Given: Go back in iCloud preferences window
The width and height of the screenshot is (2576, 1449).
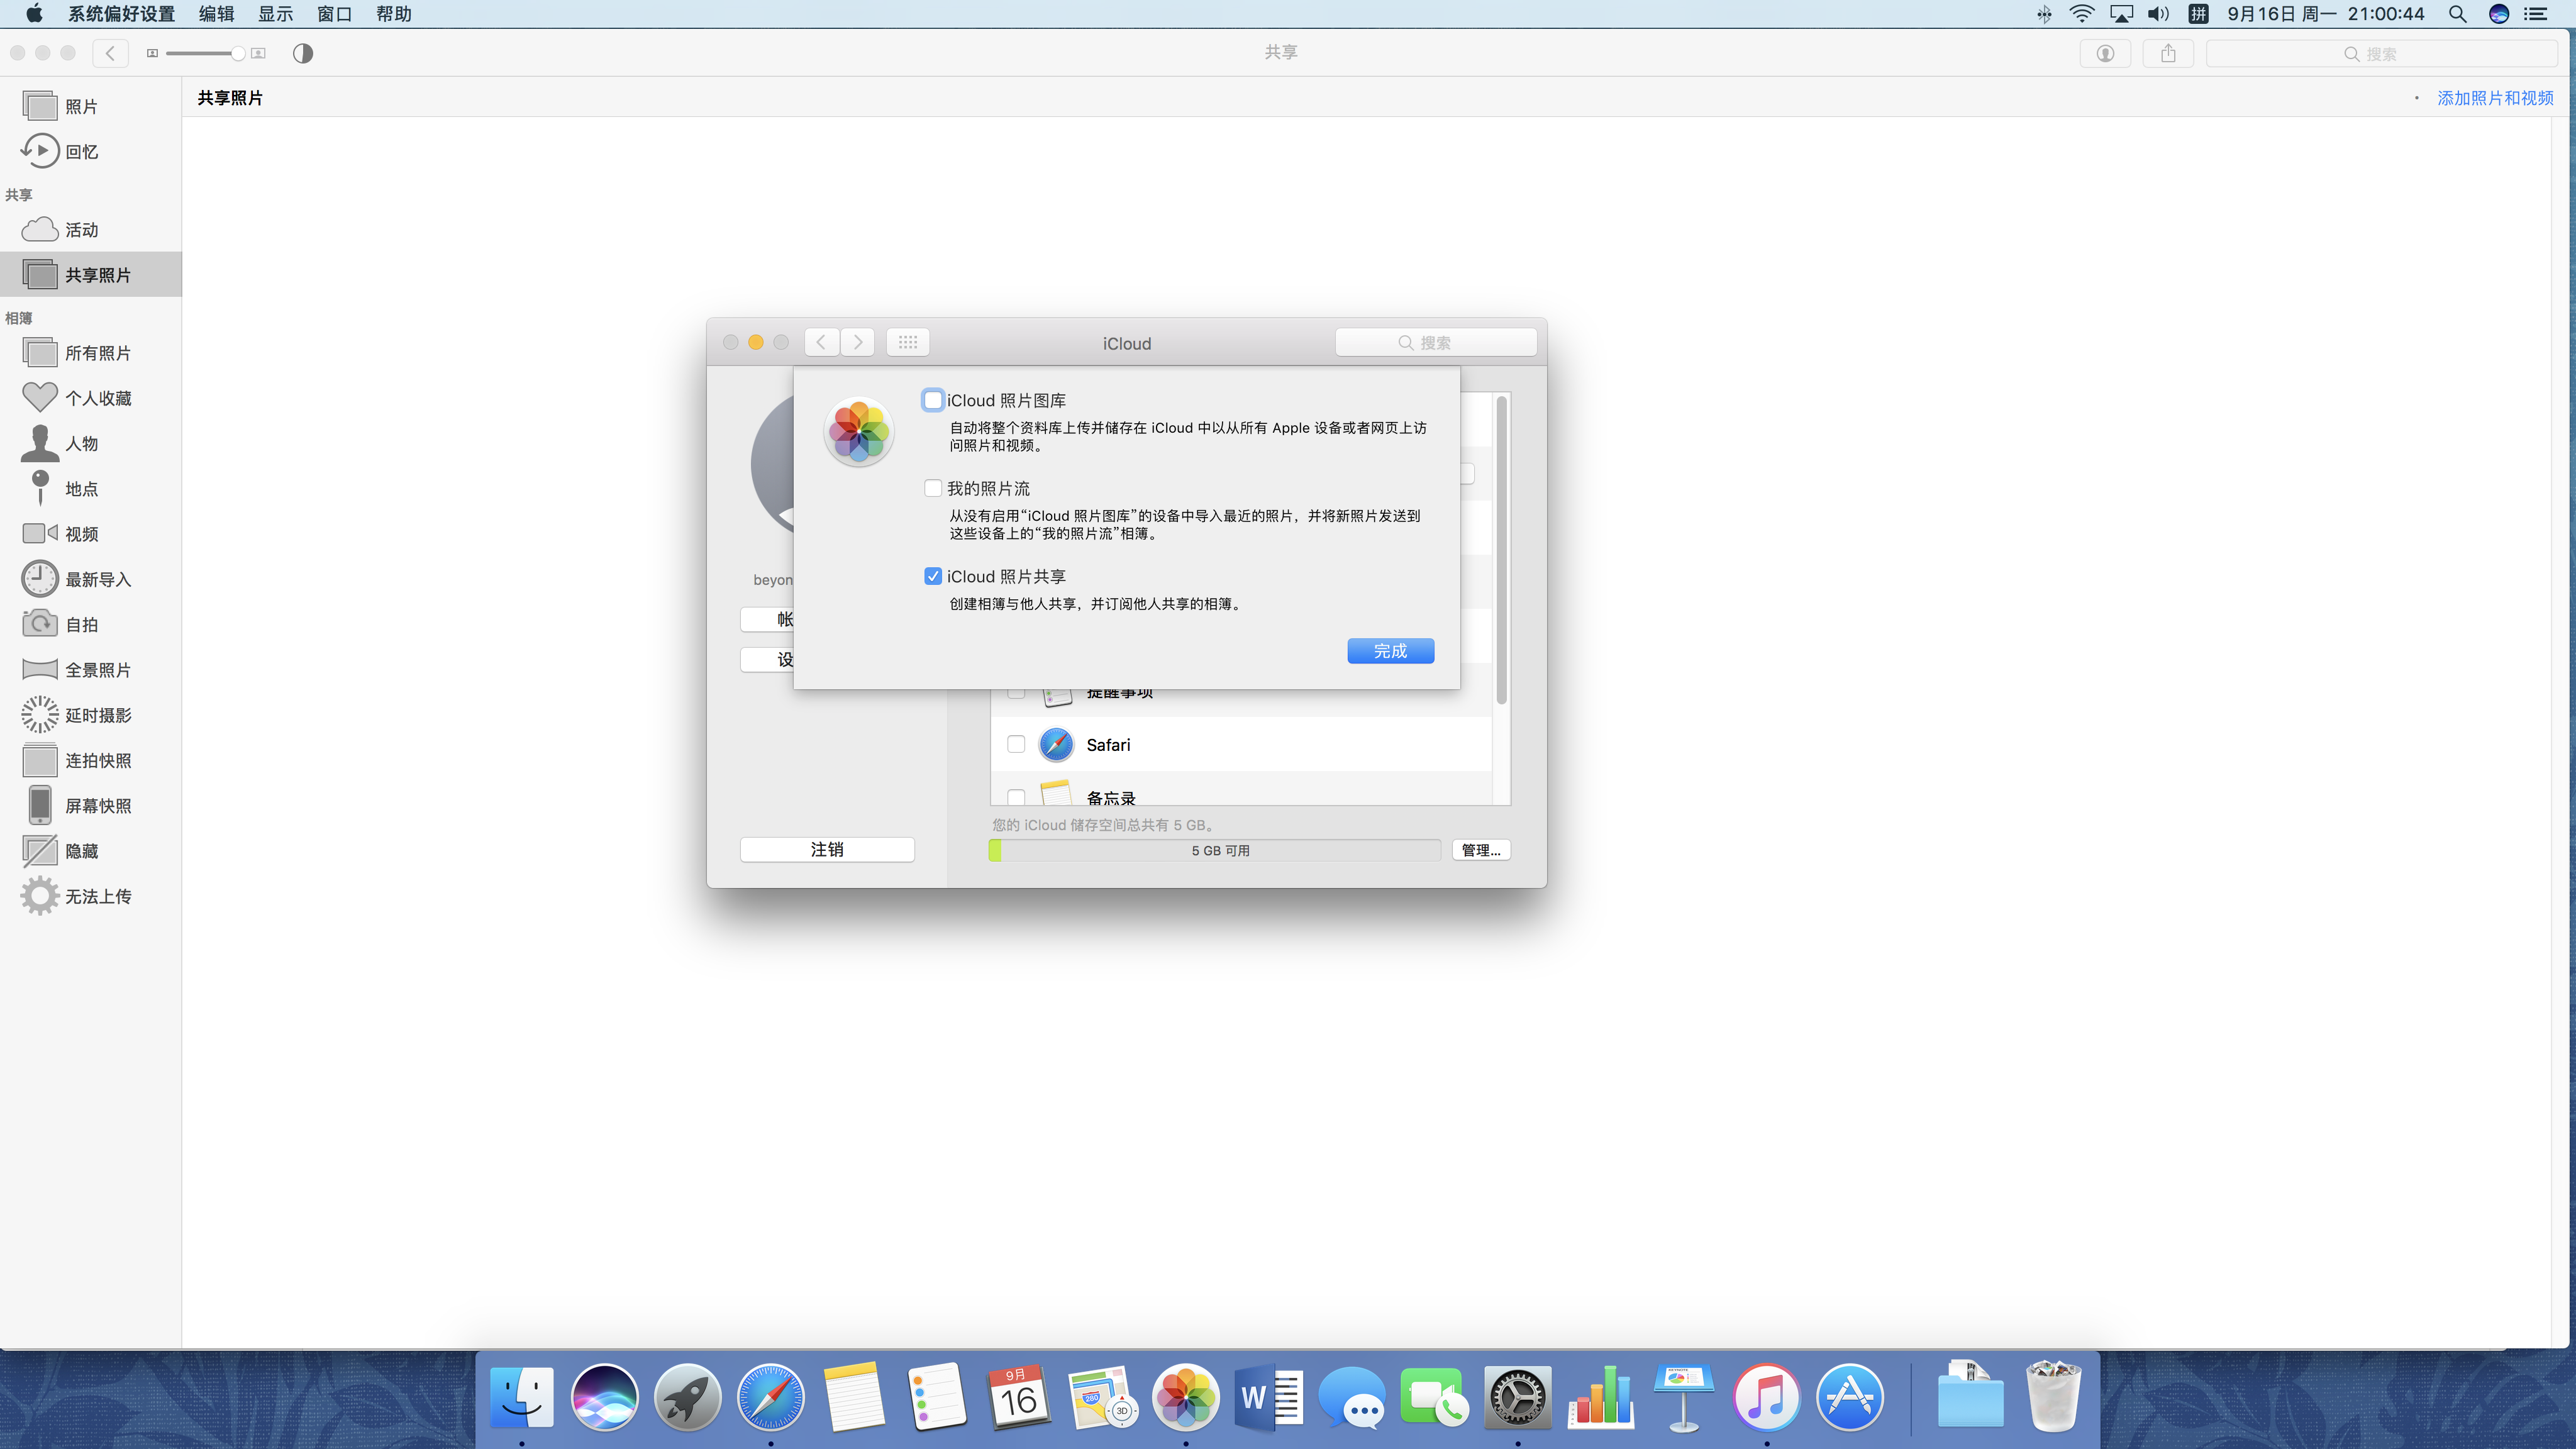Looking at the screenshot, I should [x=821, y=342].
